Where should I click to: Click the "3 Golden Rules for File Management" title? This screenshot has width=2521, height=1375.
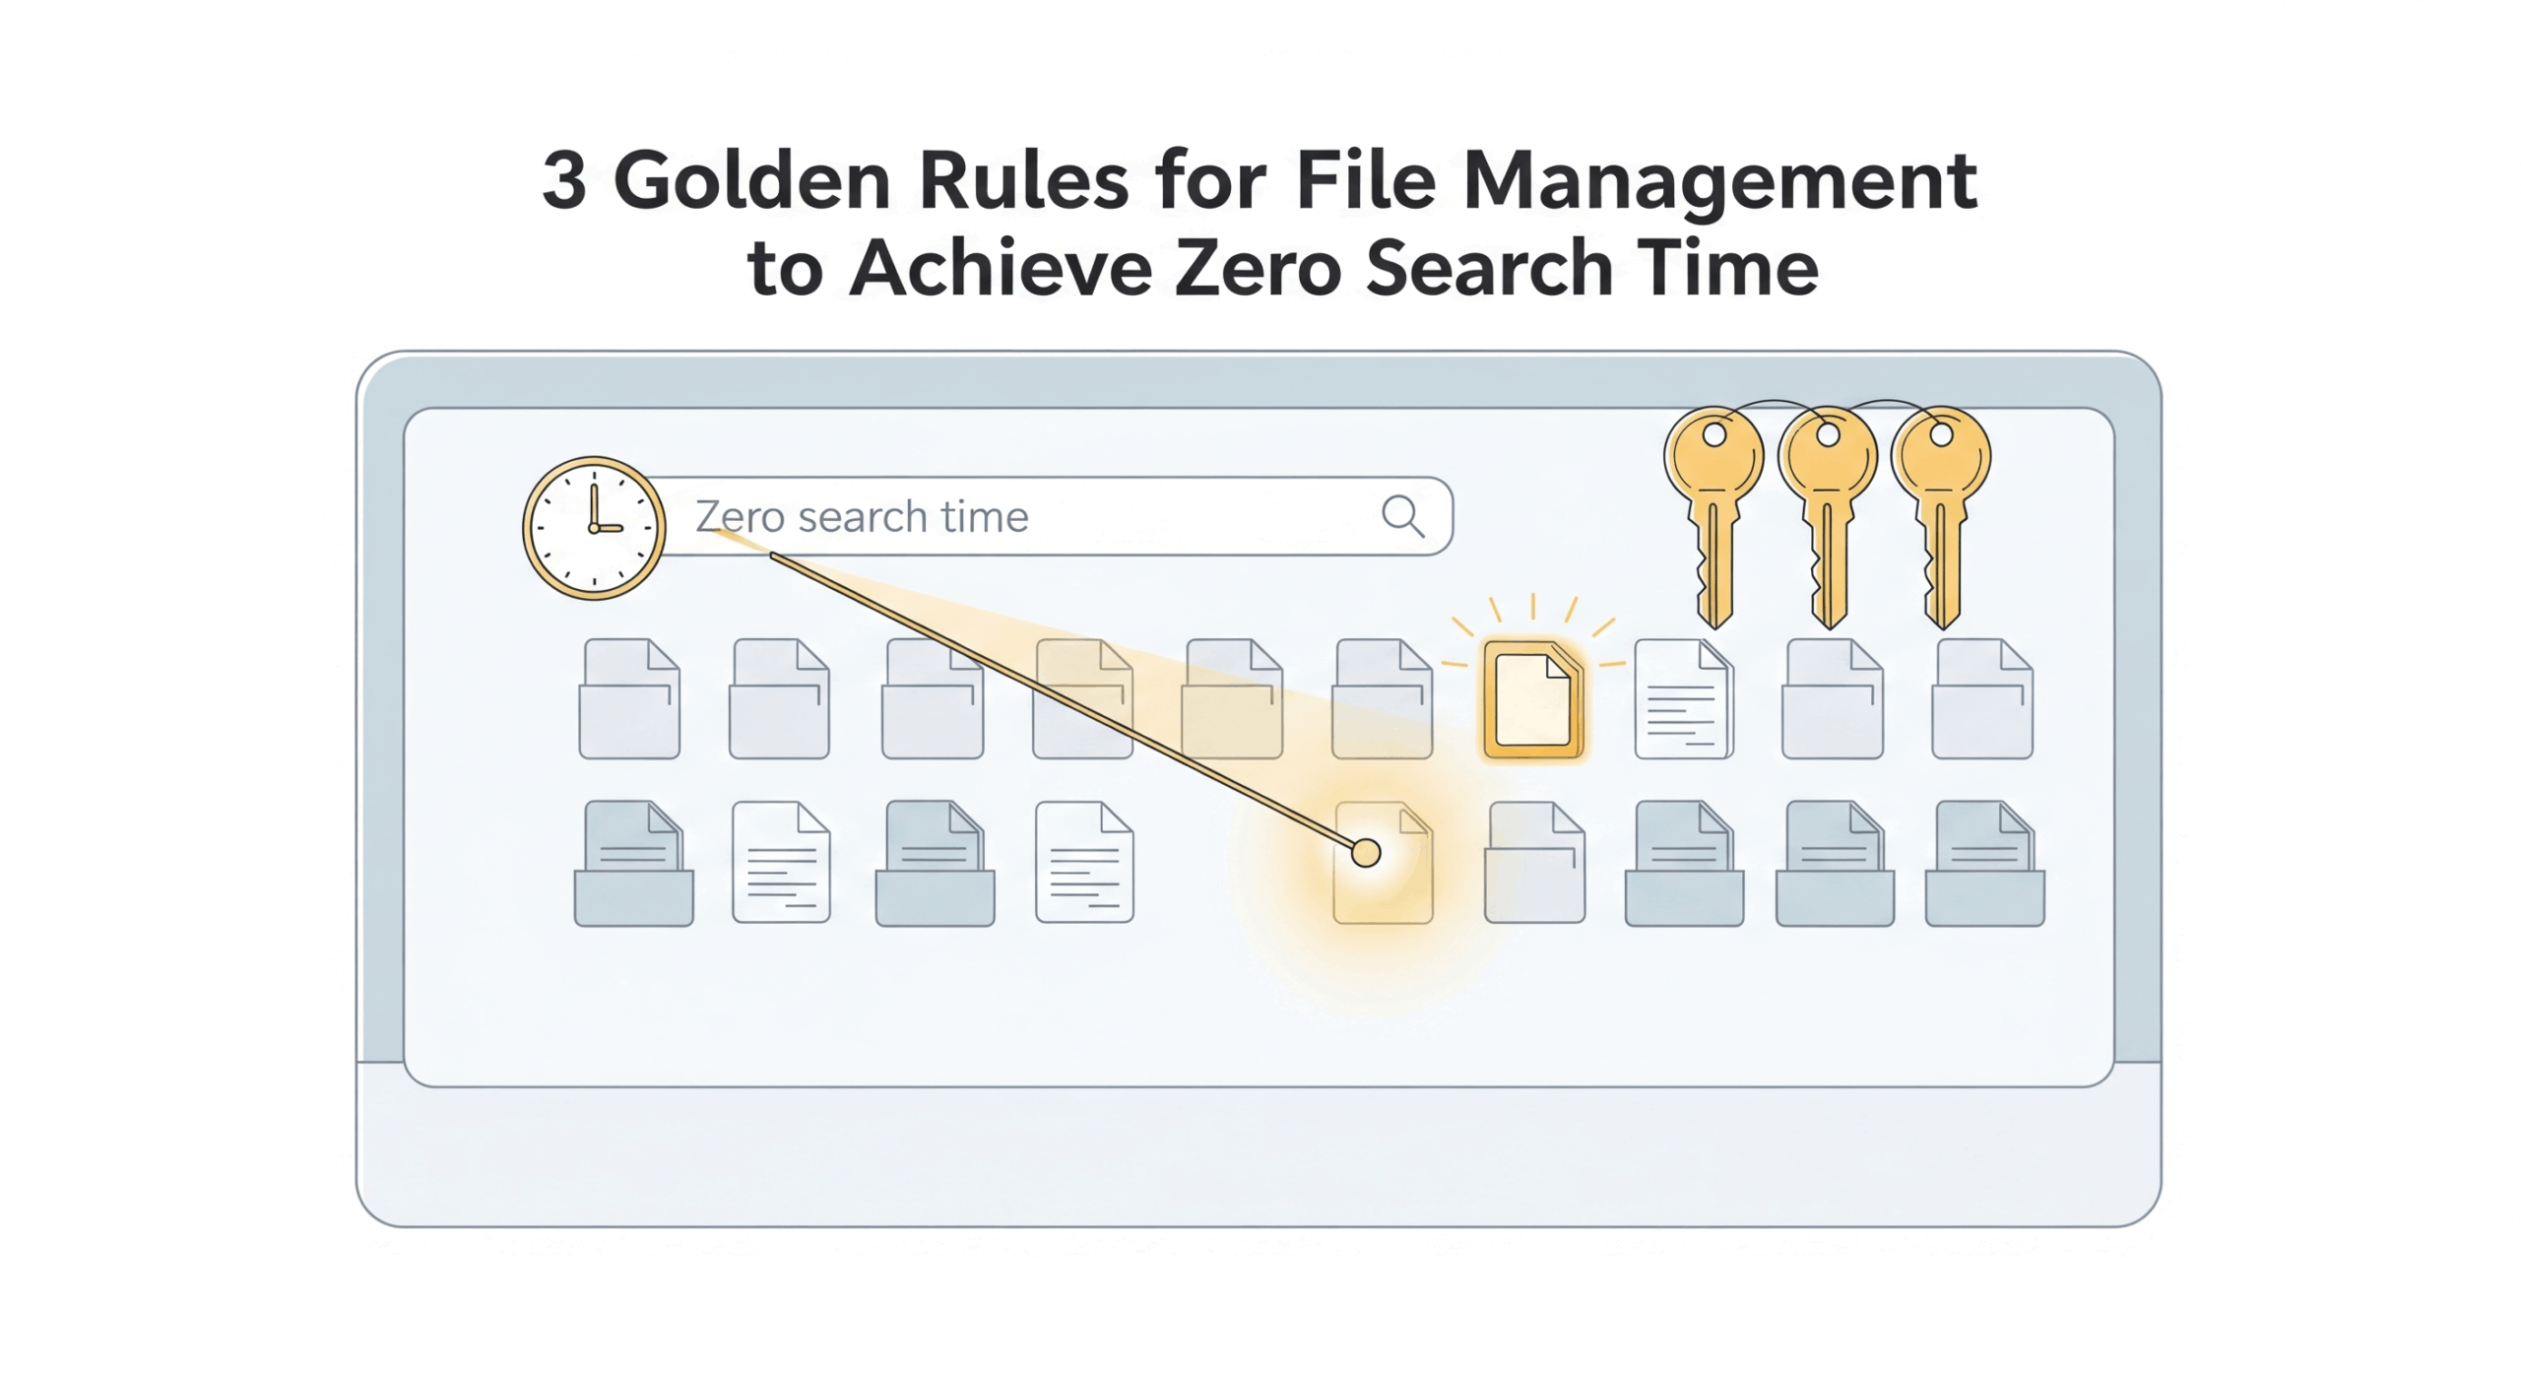(1260, 180)
